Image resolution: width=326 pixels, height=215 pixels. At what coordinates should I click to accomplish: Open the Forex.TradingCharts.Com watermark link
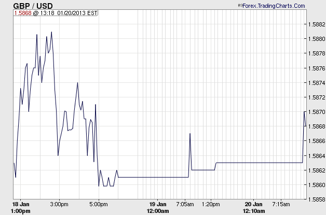[271, 6]
